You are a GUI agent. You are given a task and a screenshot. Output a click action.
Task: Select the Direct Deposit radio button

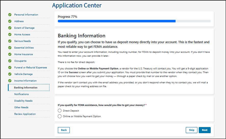point(60,111)
